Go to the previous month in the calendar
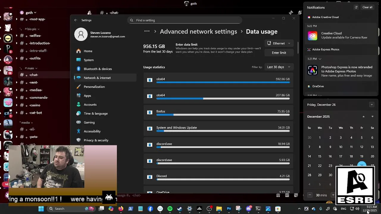This screenshot has height=214, width=381. (x=363, y=117)
